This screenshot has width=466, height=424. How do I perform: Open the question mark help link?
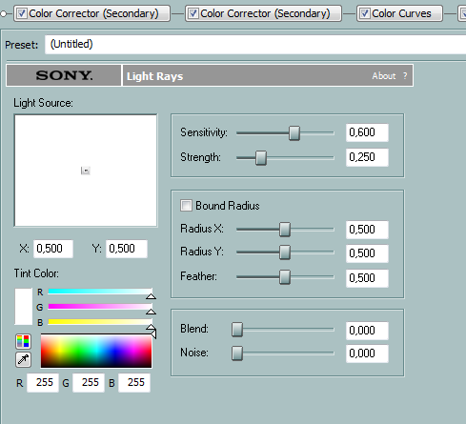point(405,76)
